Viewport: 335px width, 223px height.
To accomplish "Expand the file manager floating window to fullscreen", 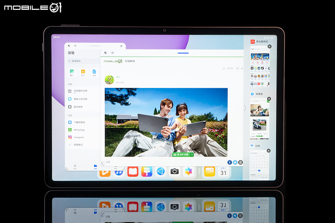I will [x=69, y=45].
